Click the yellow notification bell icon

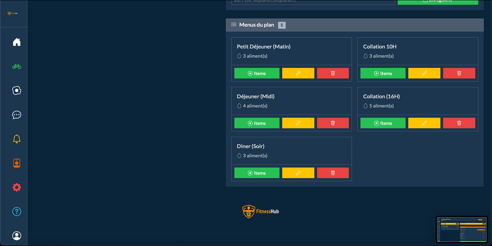click(17, 139)
